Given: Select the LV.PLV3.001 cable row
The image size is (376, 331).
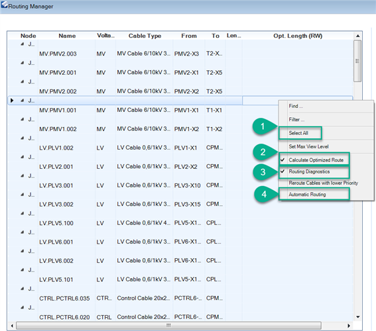Looking at the screenshot, I should tap(131, 185).
